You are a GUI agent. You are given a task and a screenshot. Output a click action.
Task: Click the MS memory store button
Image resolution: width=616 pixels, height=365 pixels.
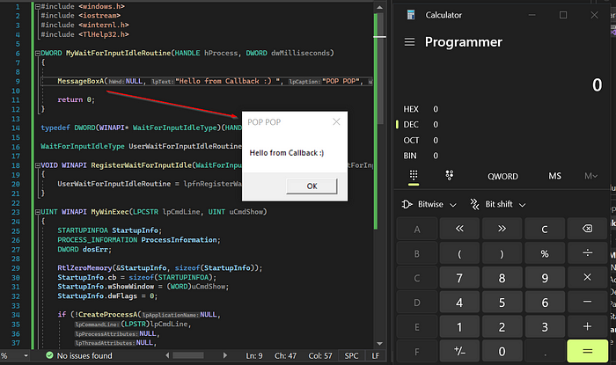point(554,176)
